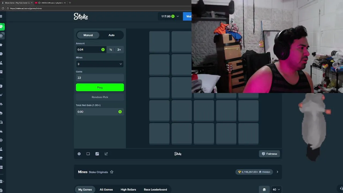Reload the browser page
The height and width of the screenshot is (193, 343).
3,8
